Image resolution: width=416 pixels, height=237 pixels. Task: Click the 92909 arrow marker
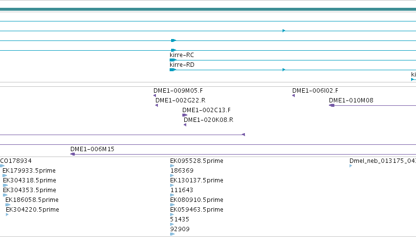[173, 235]
